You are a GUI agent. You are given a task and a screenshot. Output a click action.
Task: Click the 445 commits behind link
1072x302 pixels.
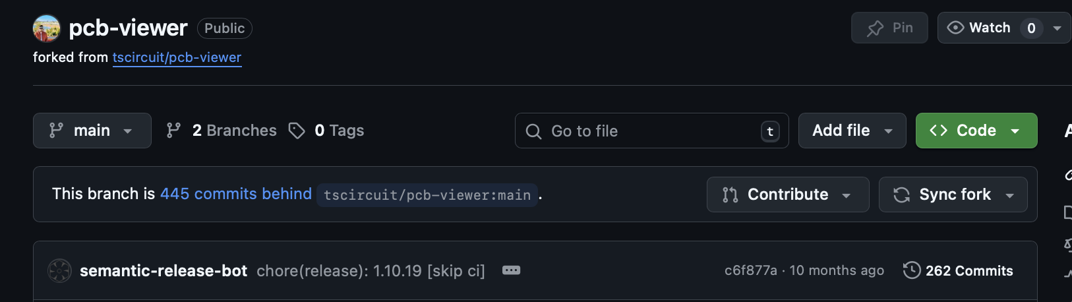point(235,194)
